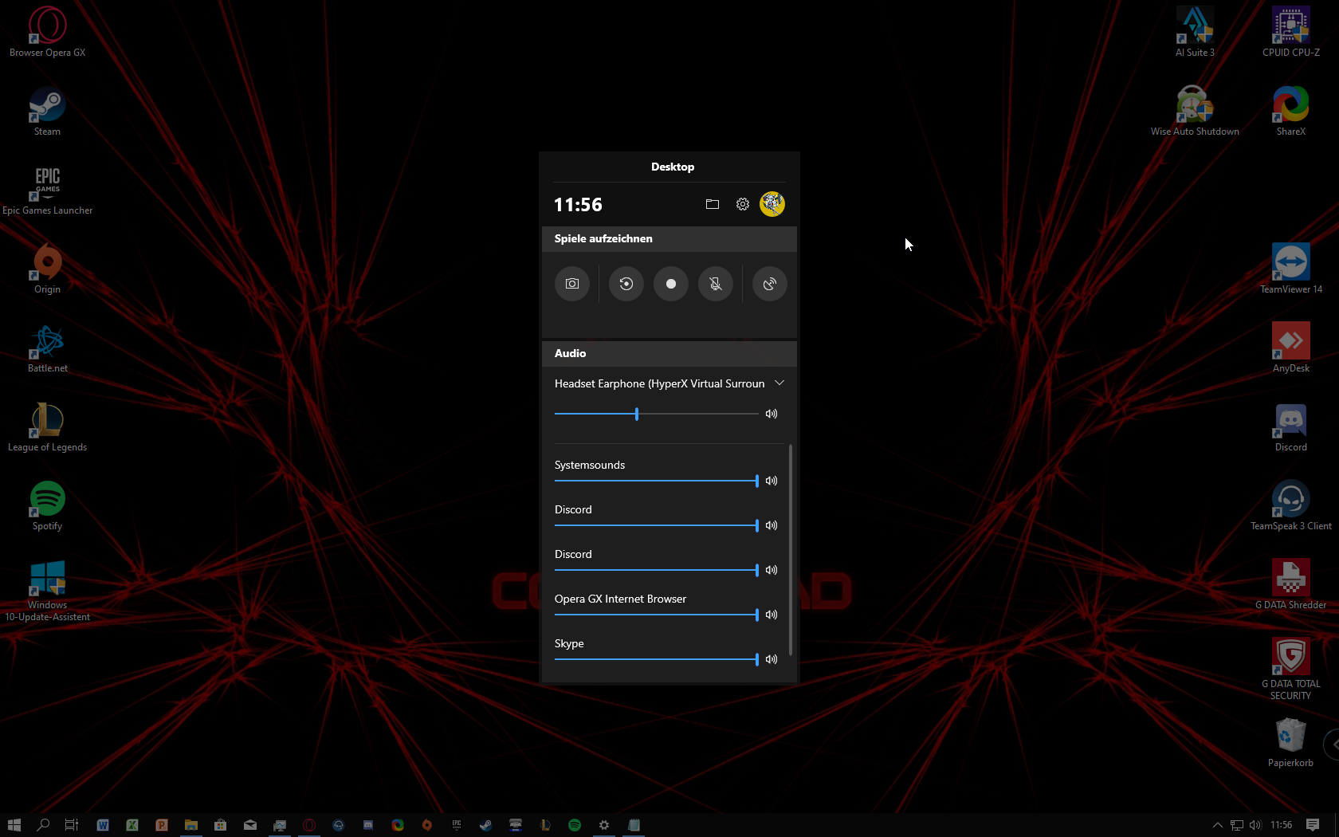Take a screenshot with the camera button
Screen dimensions: 1339x837
pos(572,284)
